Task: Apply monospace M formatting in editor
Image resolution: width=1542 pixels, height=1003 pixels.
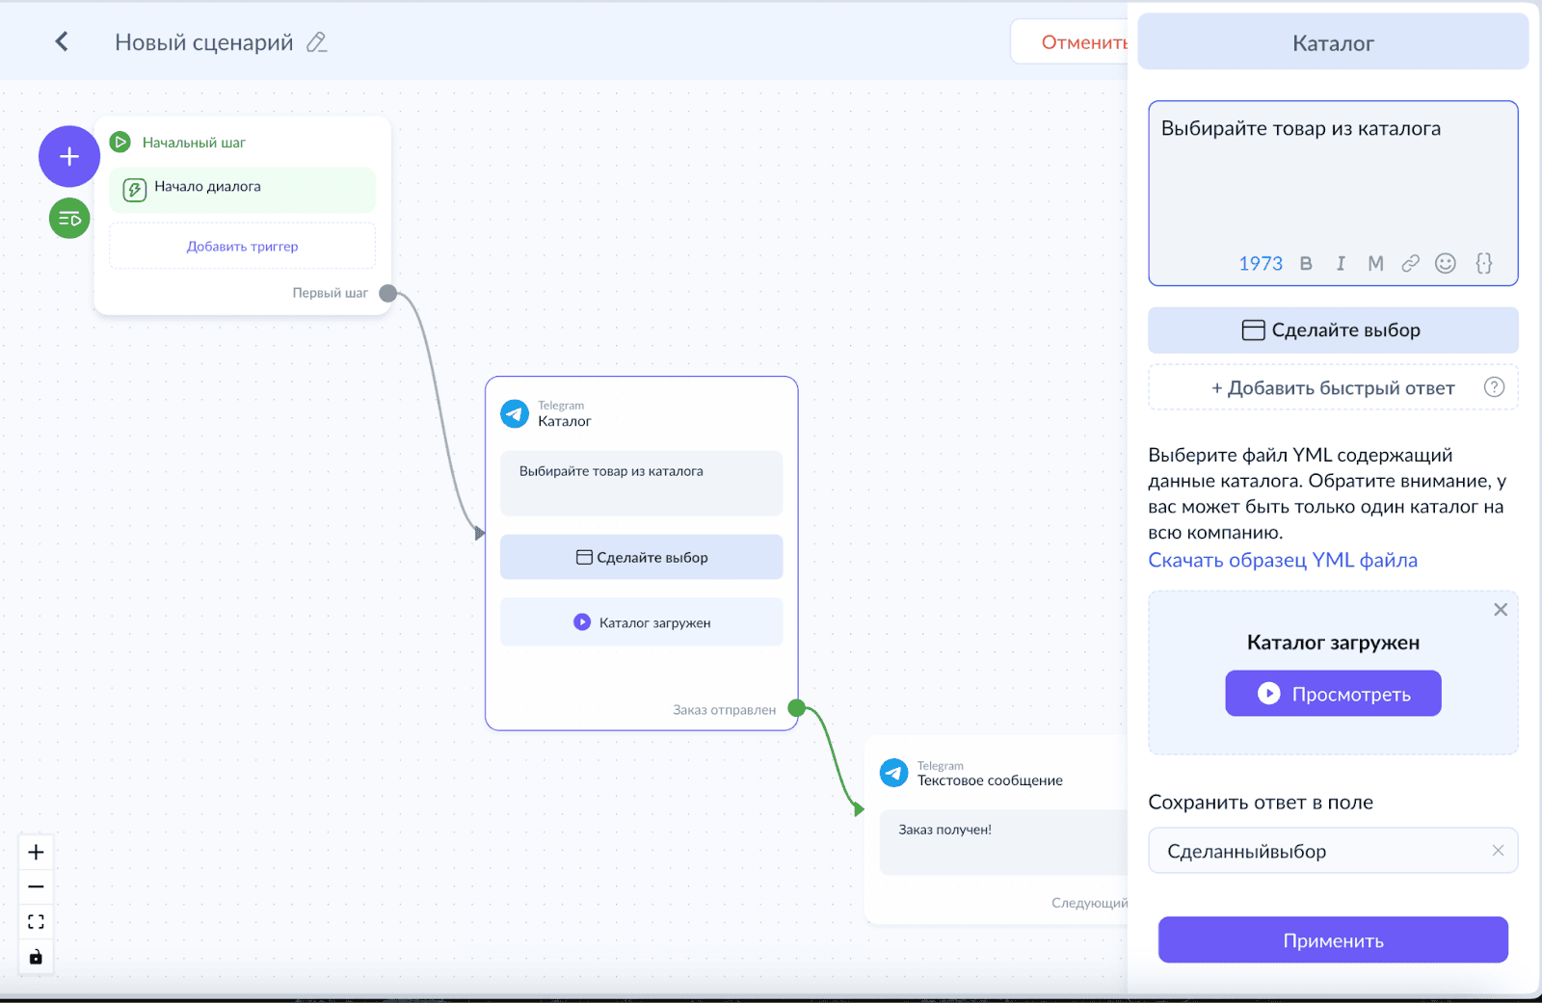Action: [1375, 264]
